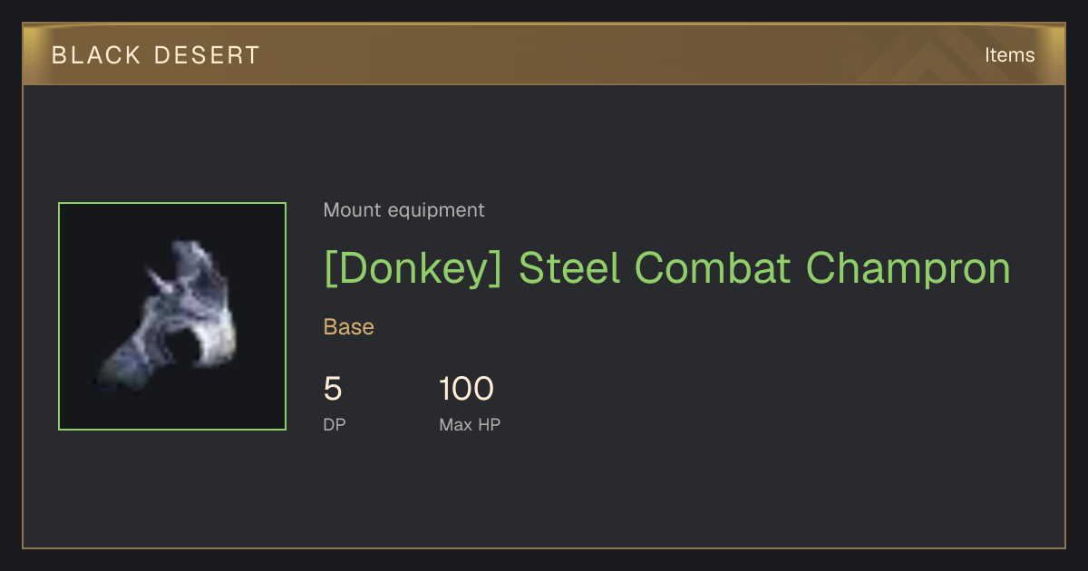The height and width of the screenshot is (571, 1088).
Task: Click the Max HP stat label
Action: (470, 424)
